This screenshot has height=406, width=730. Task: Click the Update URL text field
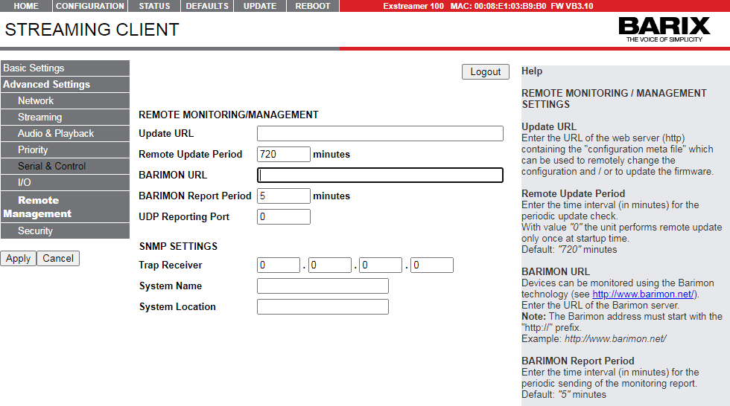point(380,134)
